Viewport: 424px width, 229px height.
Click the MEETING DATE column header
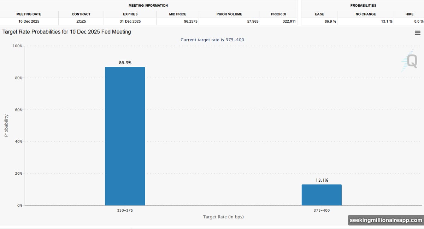pos(29,14)
